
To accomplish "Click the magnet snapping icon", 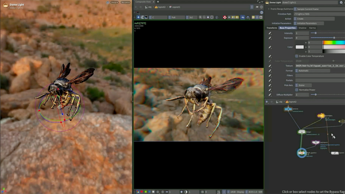I will pos(248,18).
